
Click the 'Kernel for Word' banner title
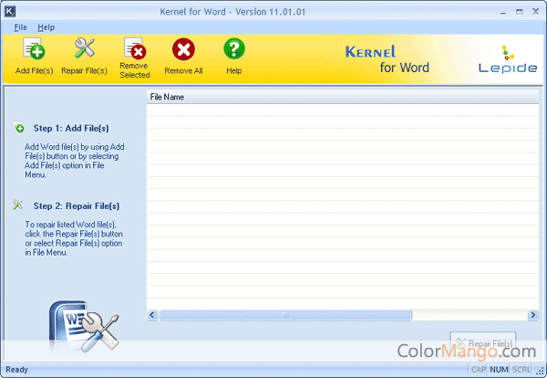[387, 59]
